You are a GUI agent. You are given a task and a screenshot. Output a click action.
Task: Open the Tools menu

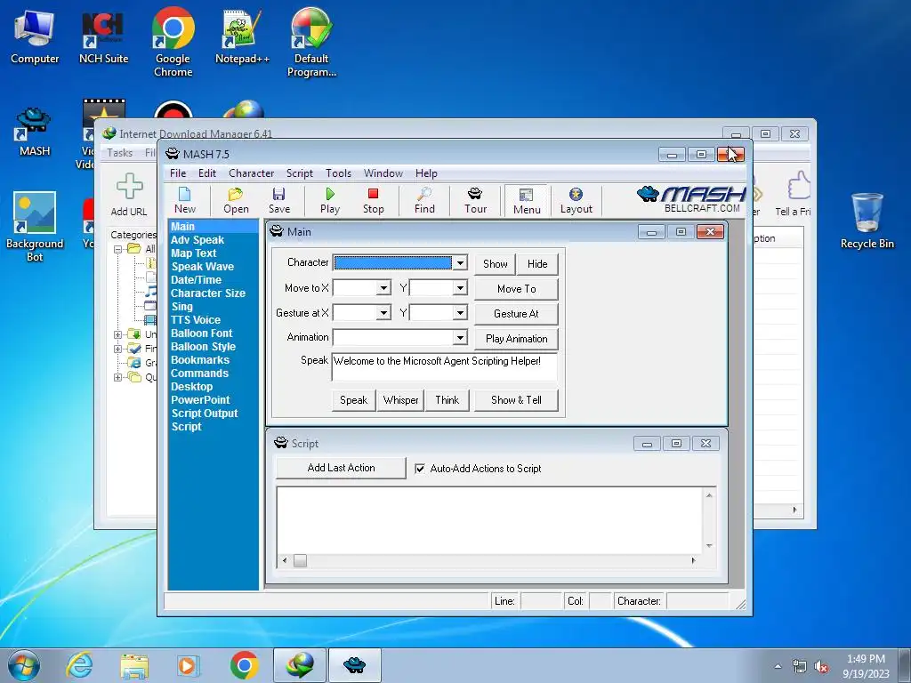[x=338, y=173]
